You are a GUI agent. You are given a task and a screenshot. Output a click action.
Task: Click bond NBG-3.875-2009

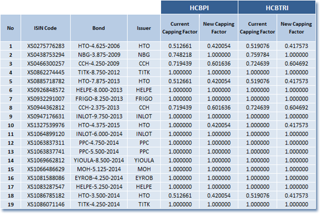point(99,55)
